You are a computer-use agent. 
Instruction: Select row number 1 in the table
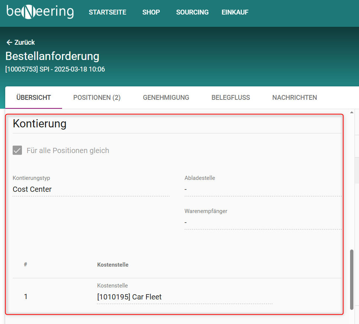pyautogui.click(x=26, y=297)
